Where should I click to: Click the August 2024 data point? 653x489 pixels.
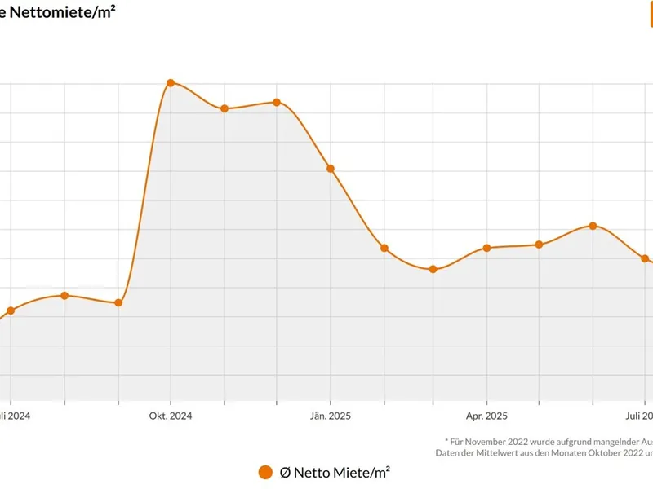point(64,295)
